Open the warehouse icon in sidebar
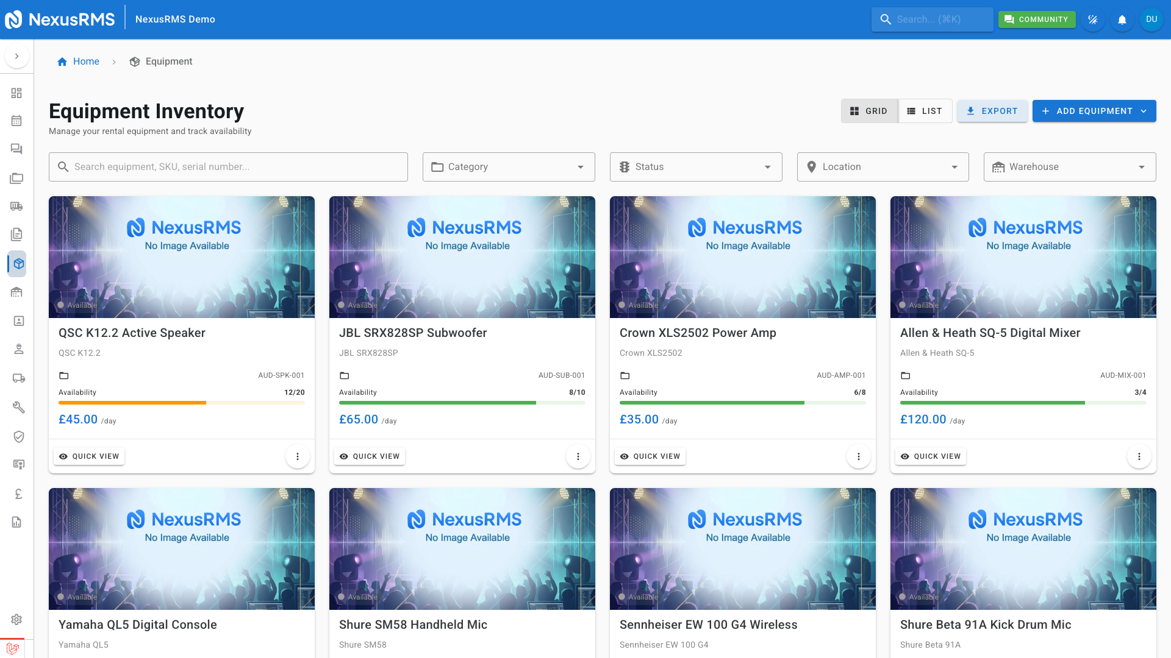This screenshot has height=658, width=1171. tap(16, 292)
